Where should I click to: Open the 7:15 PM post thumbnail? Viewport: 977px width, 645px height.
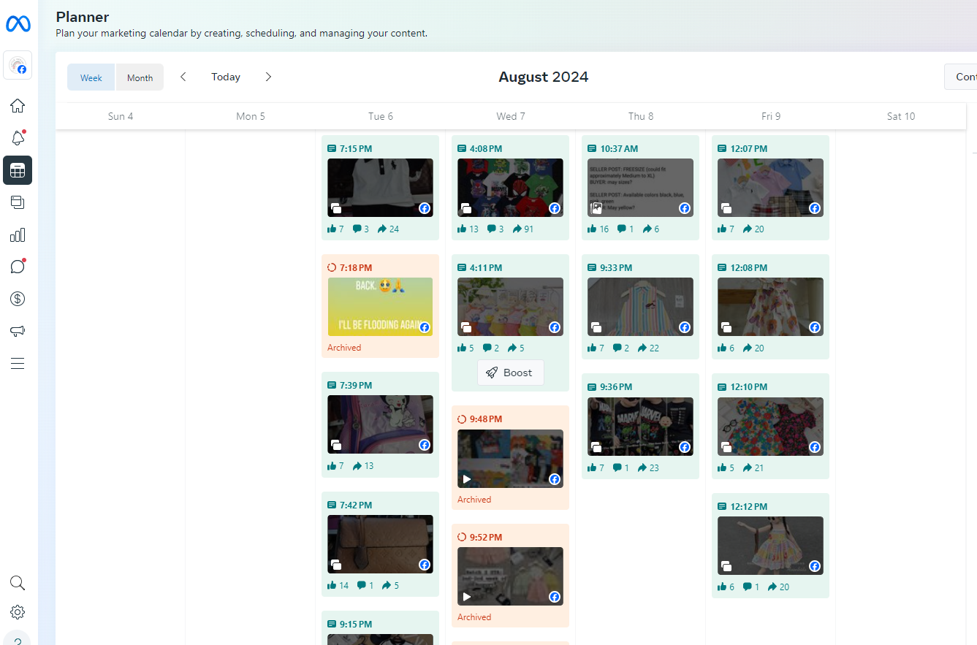pos(380,188)
